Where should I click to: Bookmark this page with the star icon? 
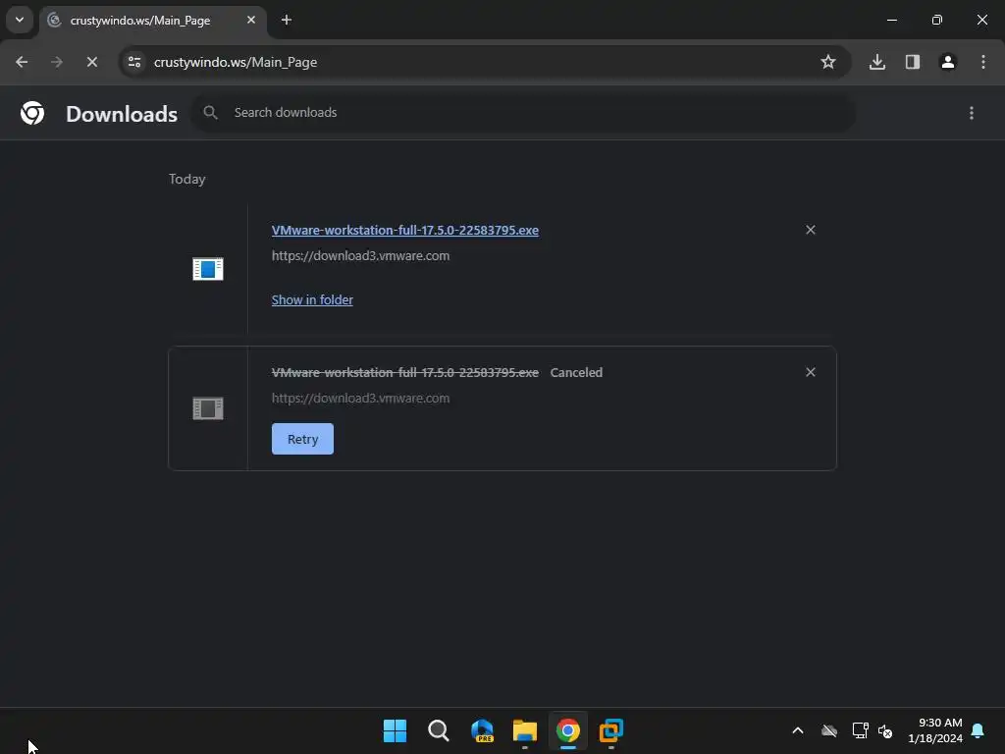(828, 62)
